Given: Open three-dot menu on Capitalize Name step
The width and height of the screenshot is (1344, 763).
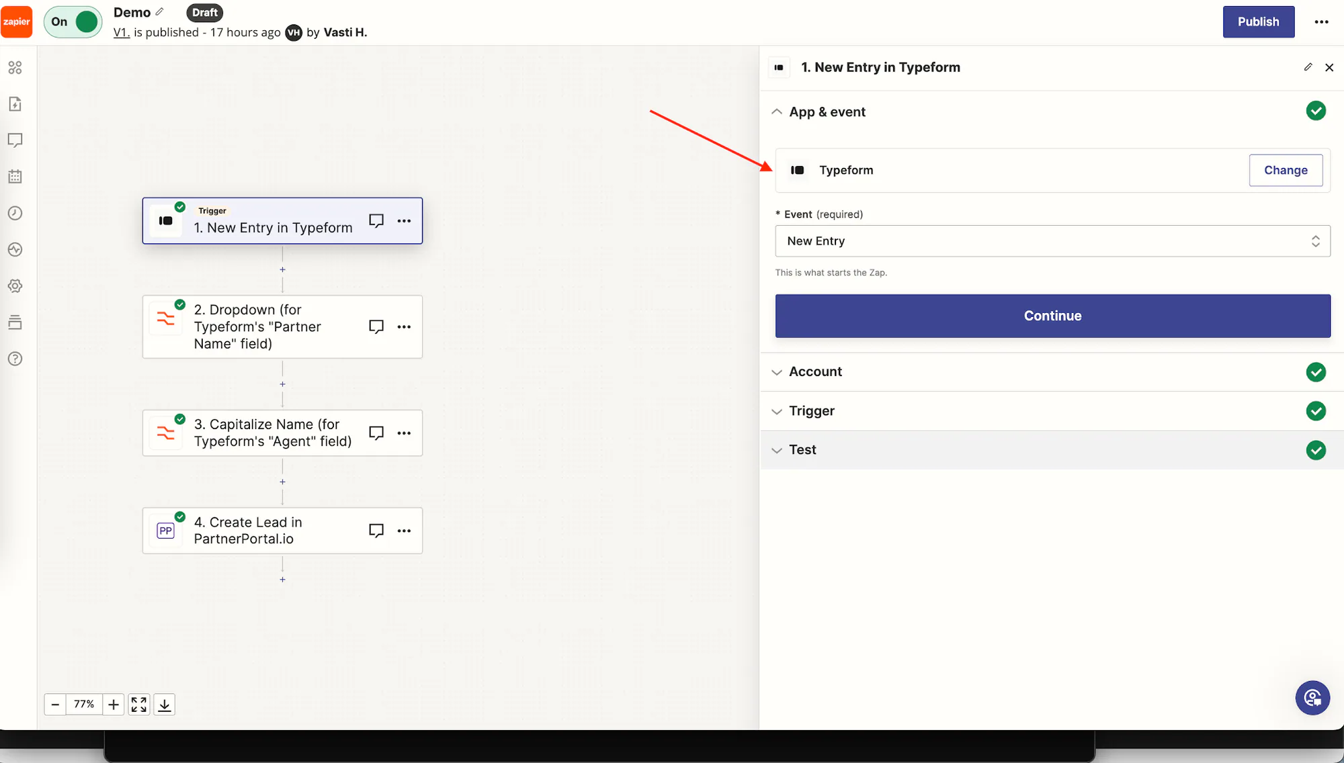Looking at the screenshot, I should pos(404,433).
